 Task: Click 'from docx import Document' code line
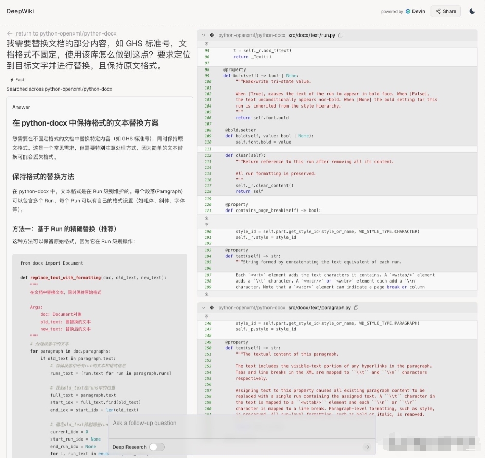click(51, 263)
